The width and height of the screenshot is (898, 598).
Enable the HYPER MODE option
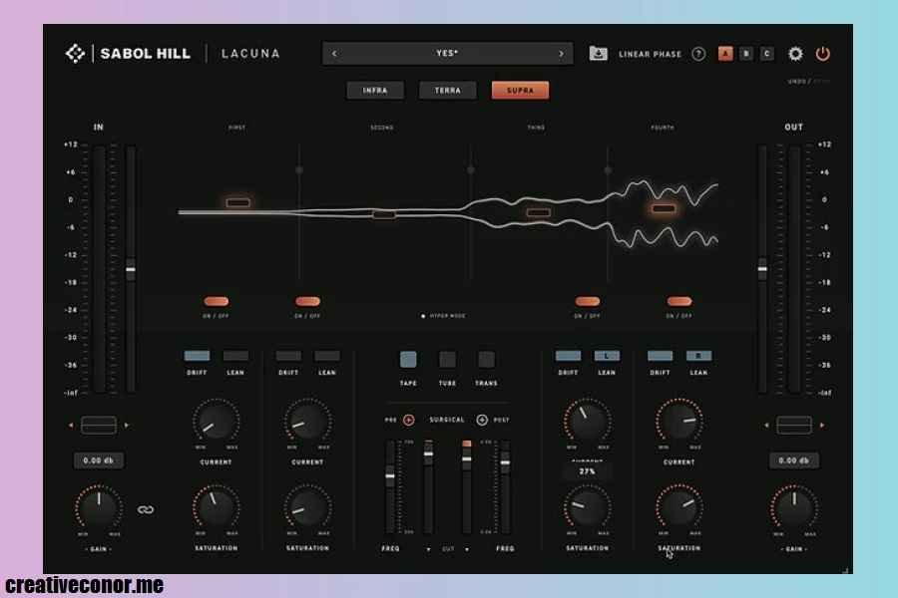point(444,316)
